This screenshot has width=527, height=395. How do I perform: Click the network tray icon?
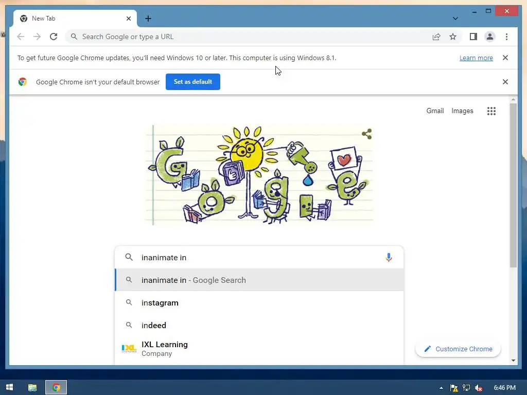(x=466, y=388)
